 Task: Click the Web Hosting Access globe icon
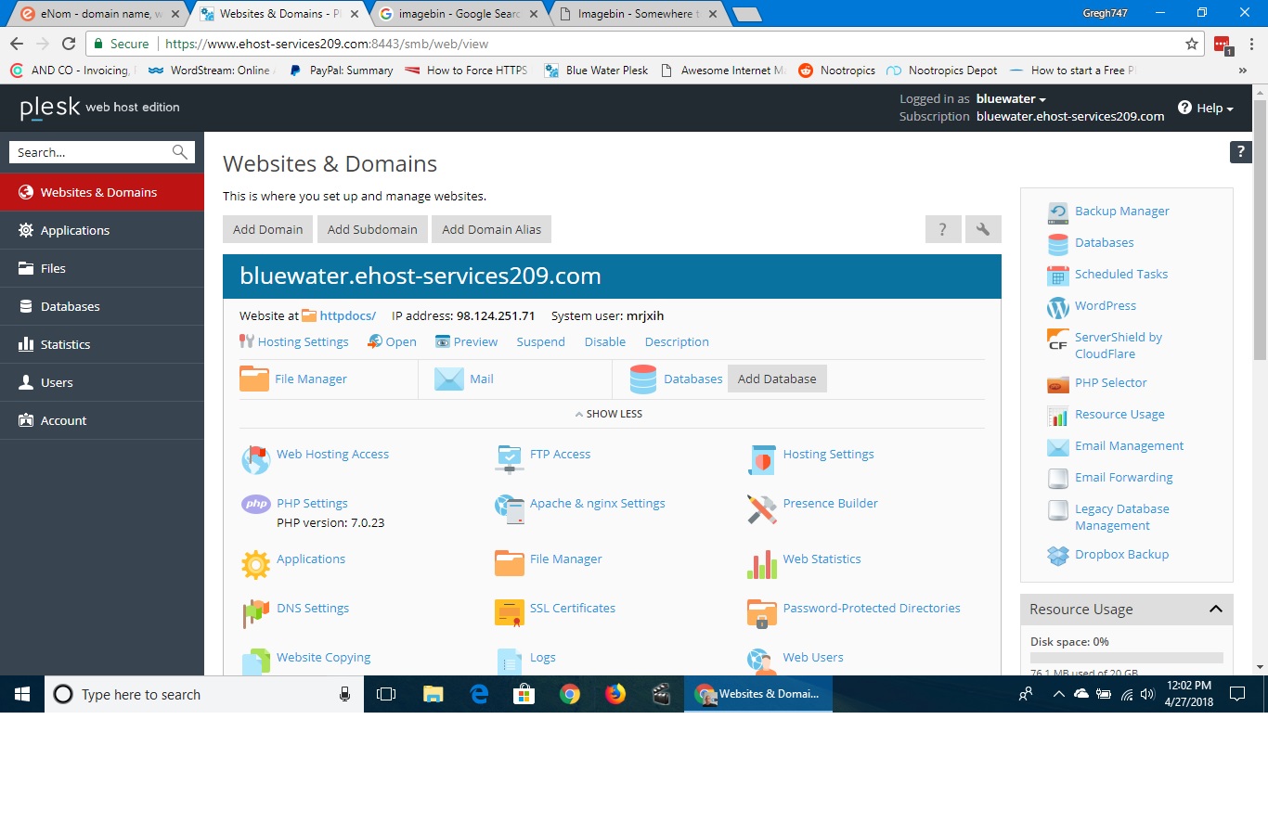point(255,459)
